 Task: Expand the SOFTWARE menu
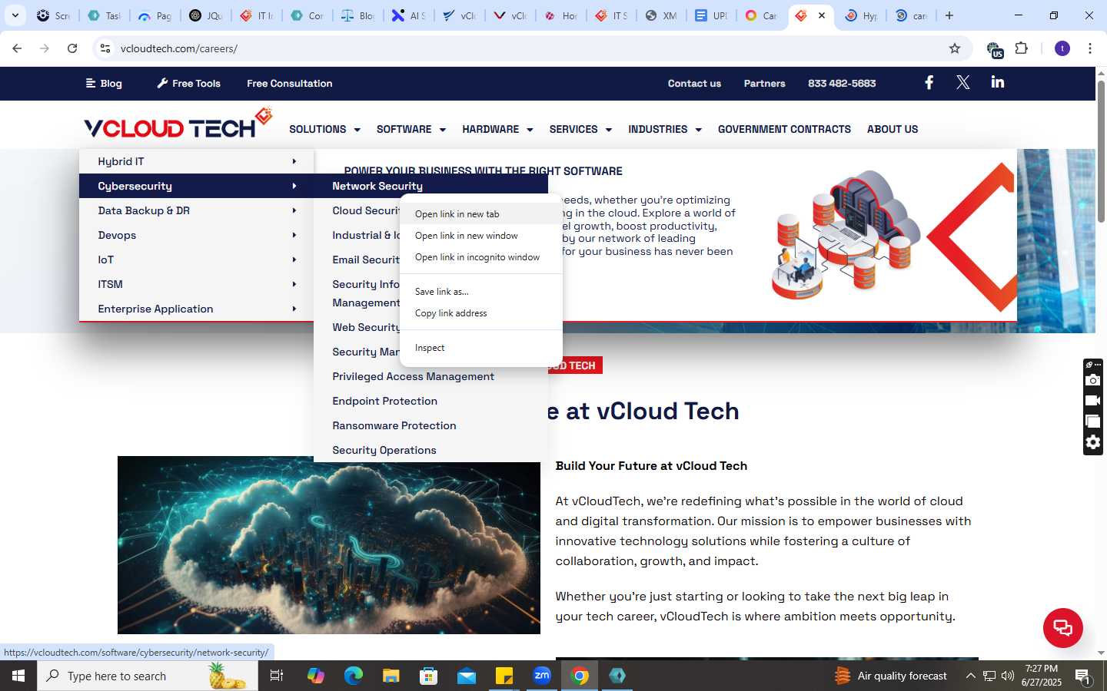click(x=411, y=129)
